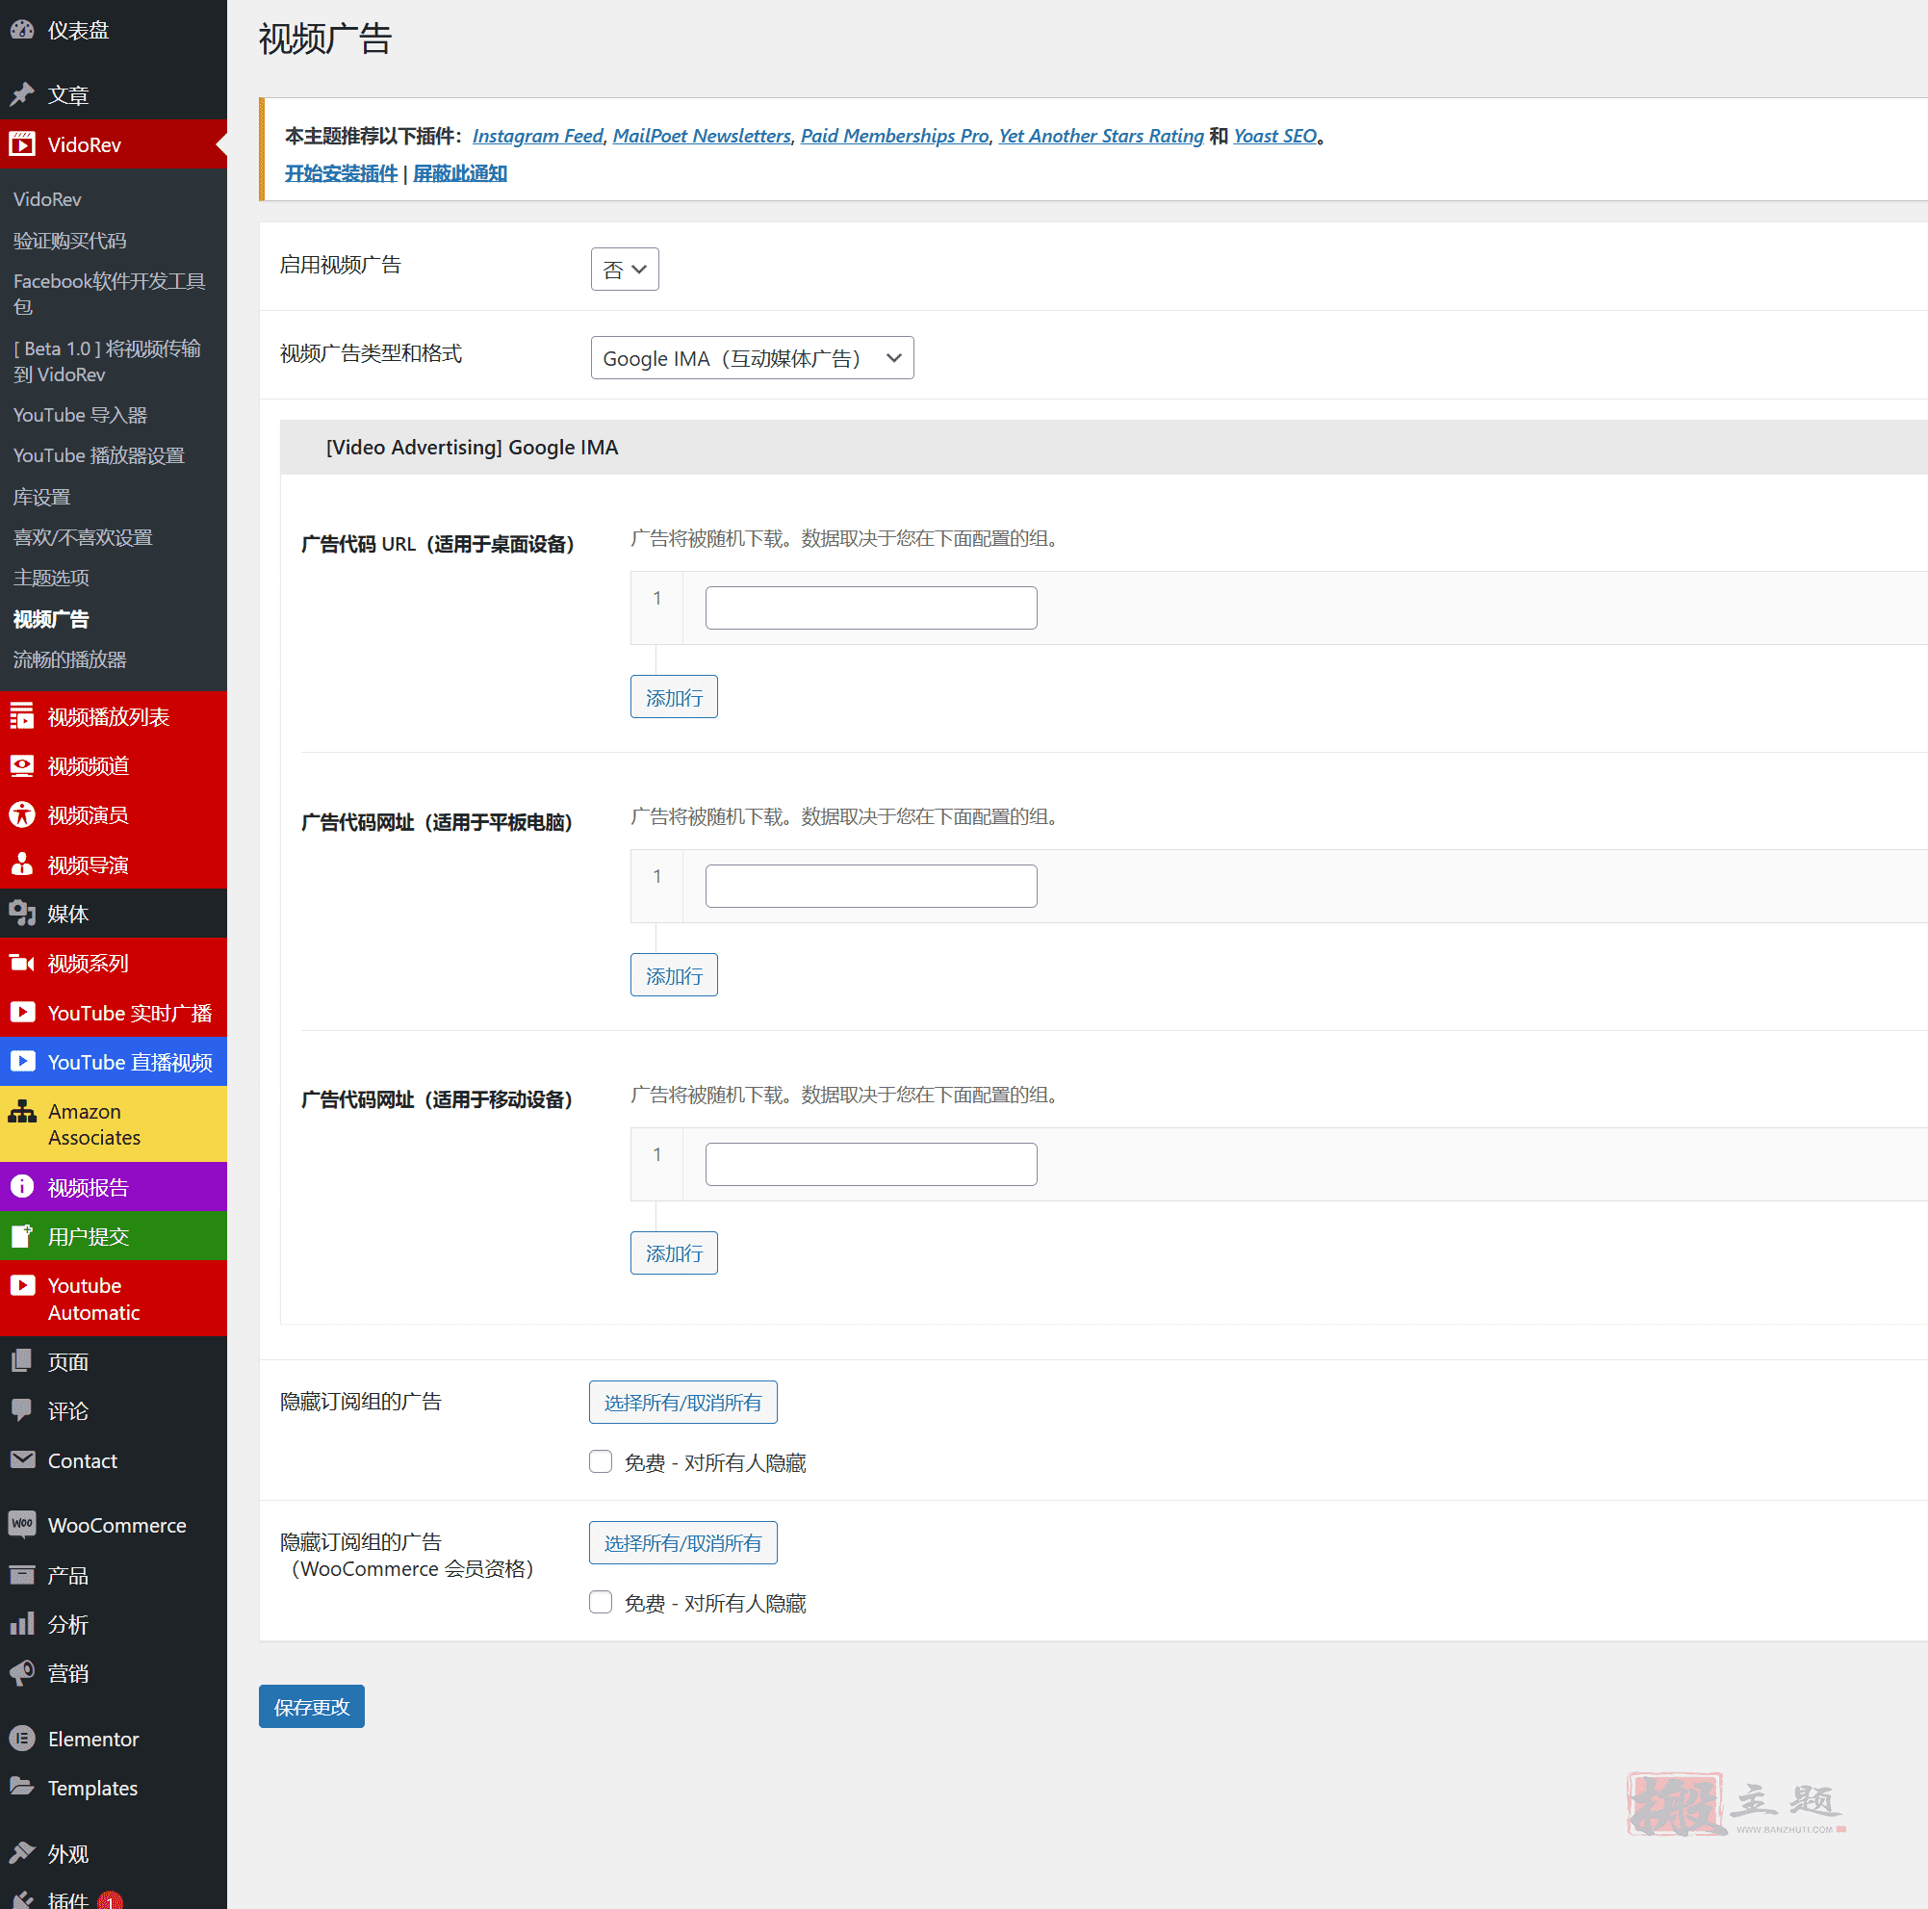
Task: Open 流畅的播放器 submenu item
Action: [70, 659]
